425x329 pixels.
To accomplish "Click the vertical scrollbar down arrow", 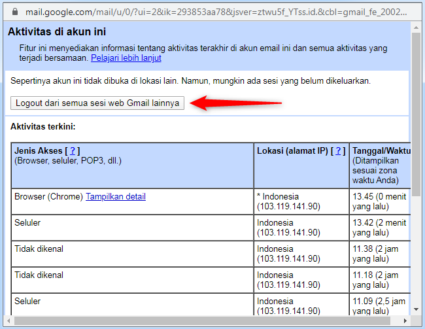I will tap(416, 309).
